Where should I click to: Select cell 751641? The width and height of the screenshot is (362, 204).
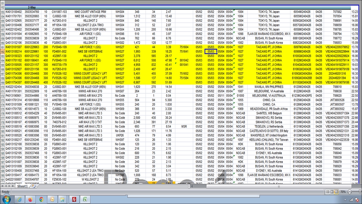pos(184,52)
